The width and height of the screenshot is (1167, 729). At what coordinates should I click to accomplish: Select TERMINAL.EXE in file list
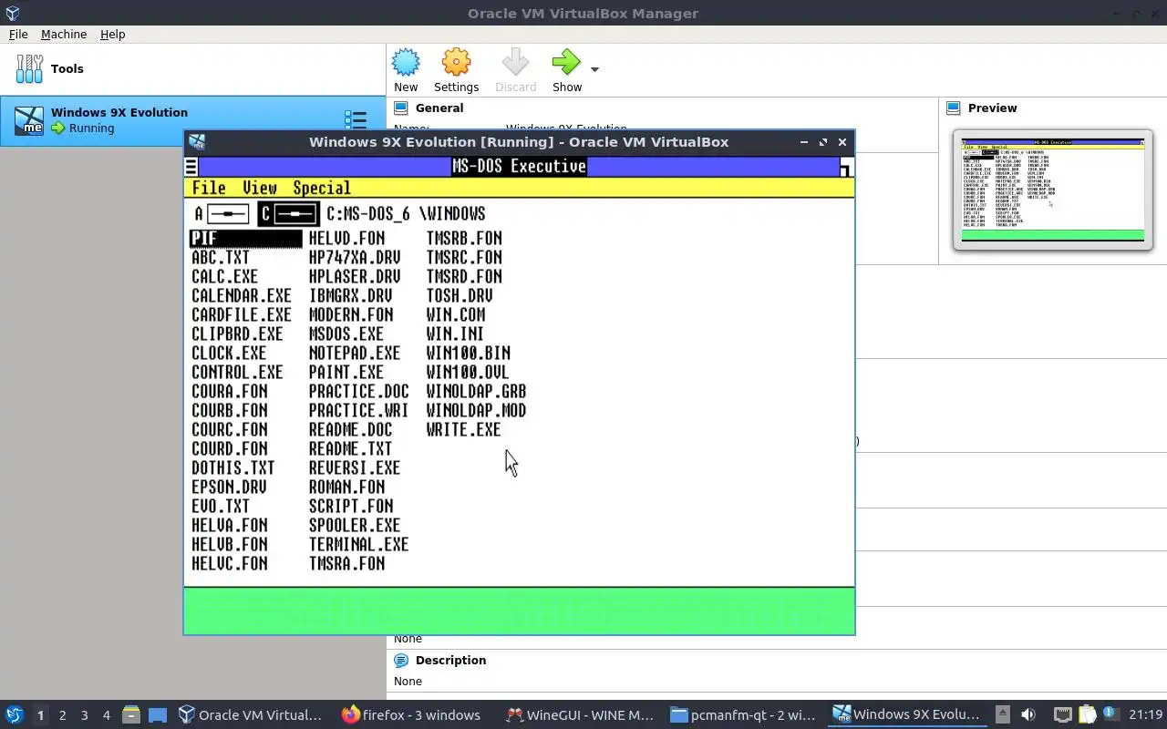[359, 544]
